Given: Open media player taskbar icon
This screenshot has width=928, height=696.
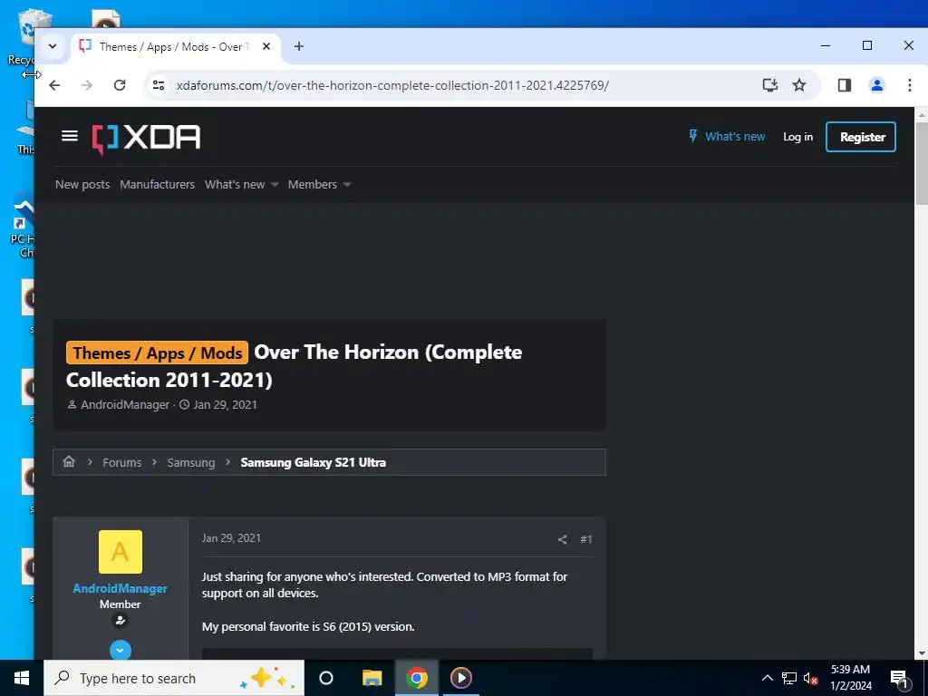Looking at the screenshot, I should (x=461, y=678).
